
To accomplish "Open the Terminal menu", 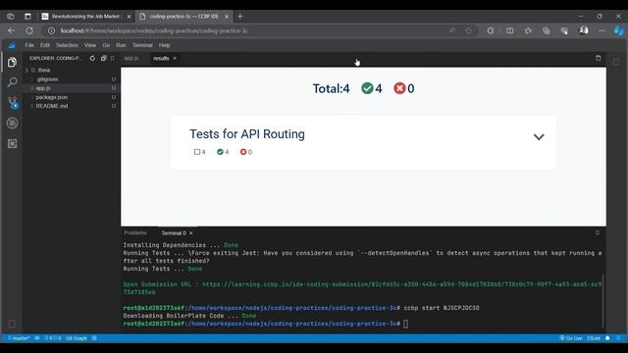I will tap(142, 45).
